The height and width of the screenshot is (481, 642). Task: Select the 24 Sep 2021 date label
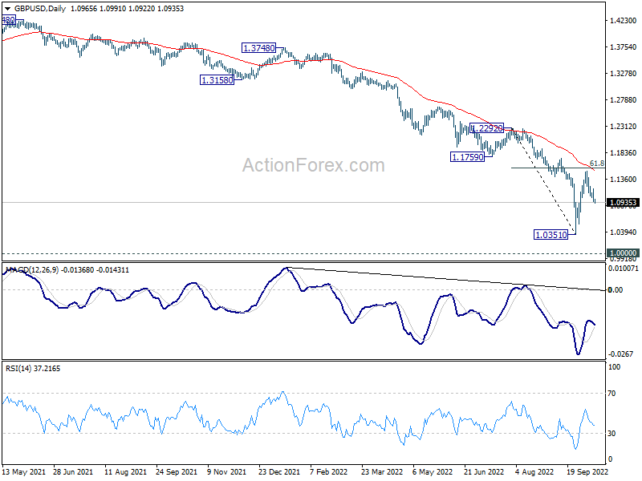pyautogui.click(x=177, y=472)
